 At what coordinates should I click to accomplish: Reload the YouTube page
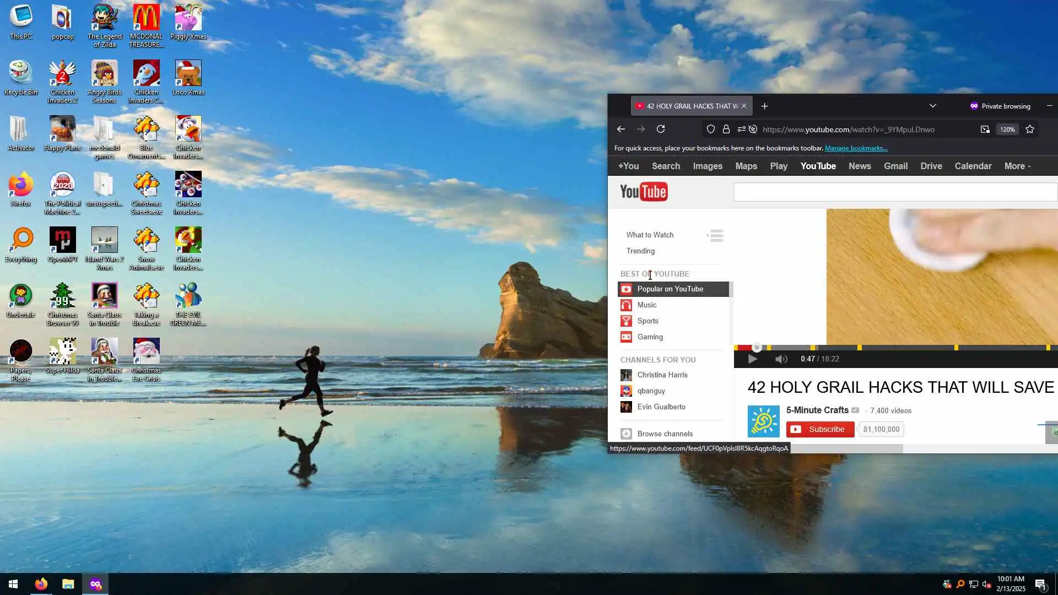tap(661, 129)
